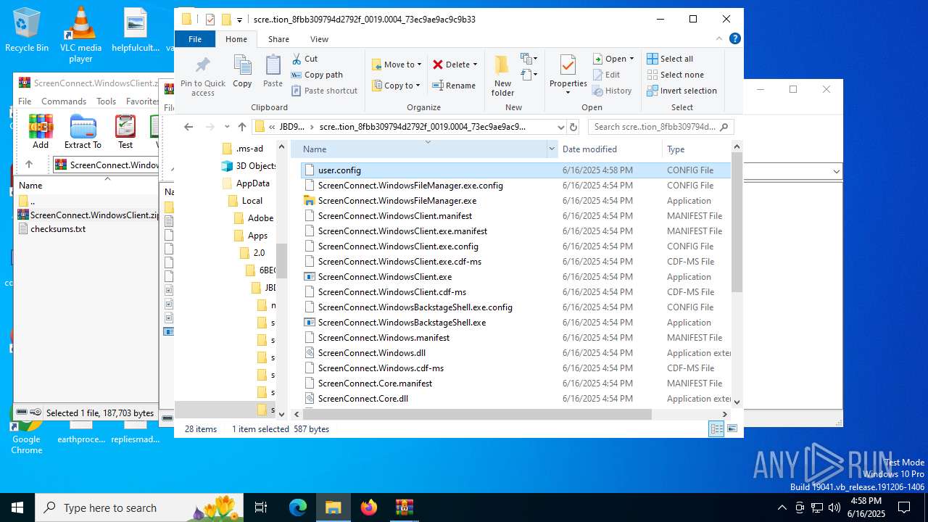Open VLC media player desktop icon
The height and width of the screenshot is (522, 928).
coord(80,34)
